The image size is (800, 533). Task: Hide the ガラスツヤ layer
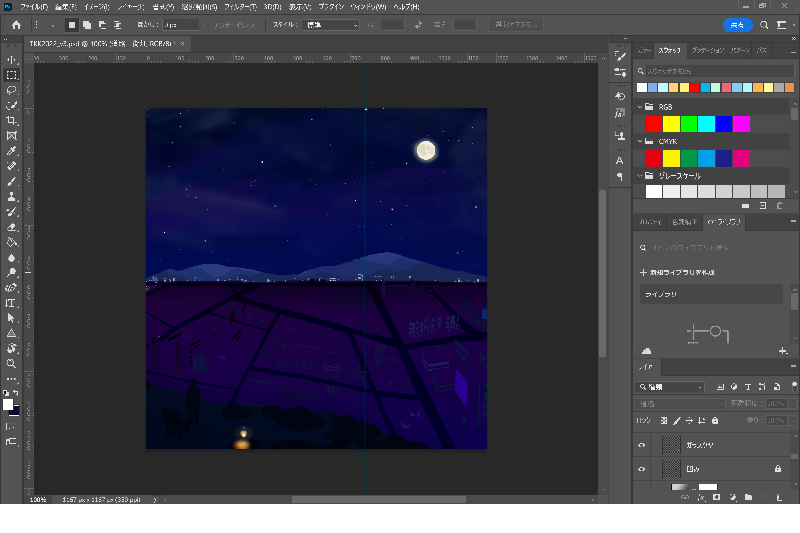coord(642,445)
